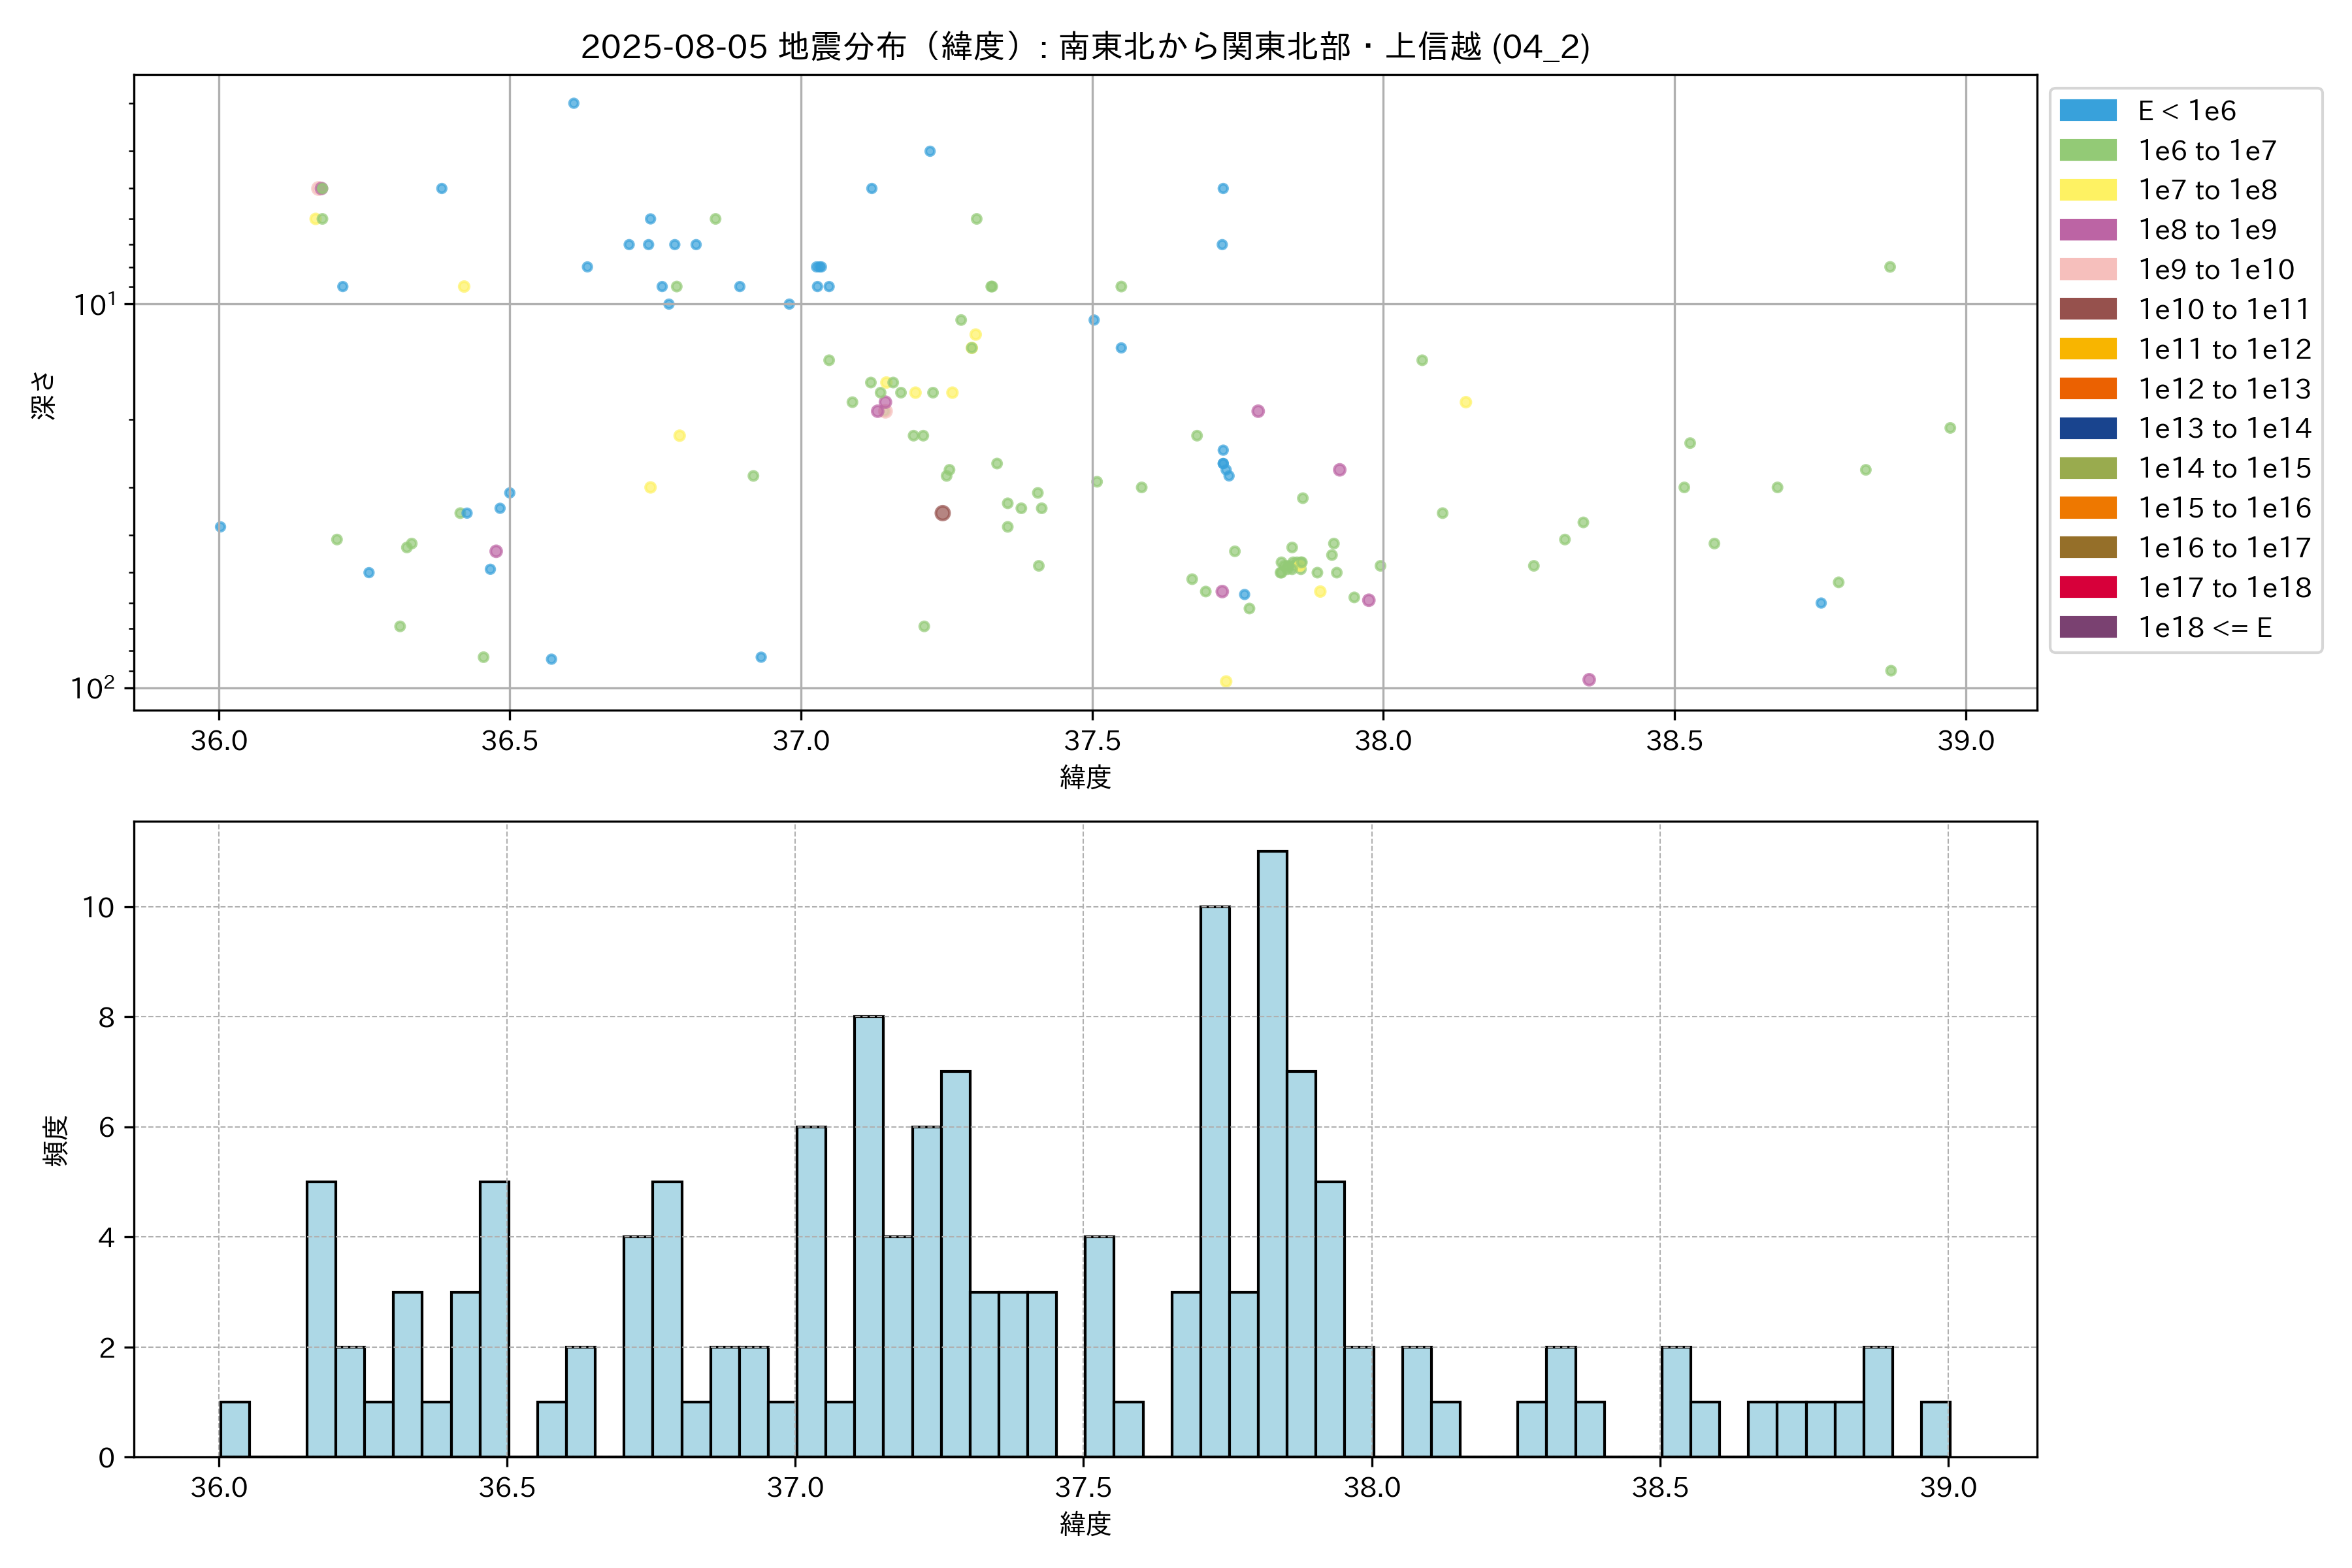Click the tallest histogram bar near 37.8
The image size is (2352, 1568).
point(1272,1150)
